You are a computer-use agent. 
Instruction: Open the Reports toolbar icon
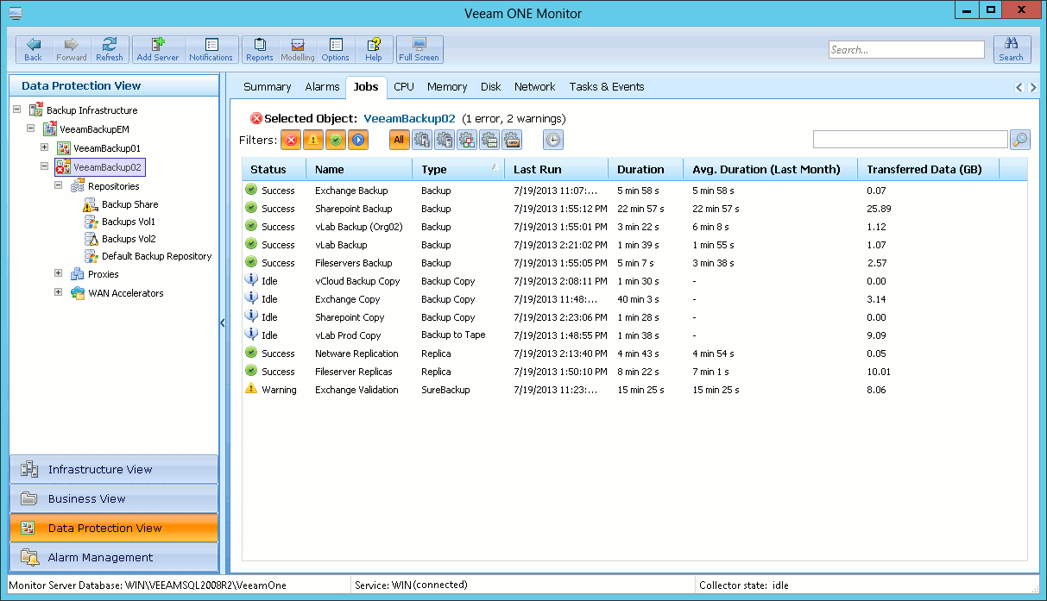[x=260, y=50]
